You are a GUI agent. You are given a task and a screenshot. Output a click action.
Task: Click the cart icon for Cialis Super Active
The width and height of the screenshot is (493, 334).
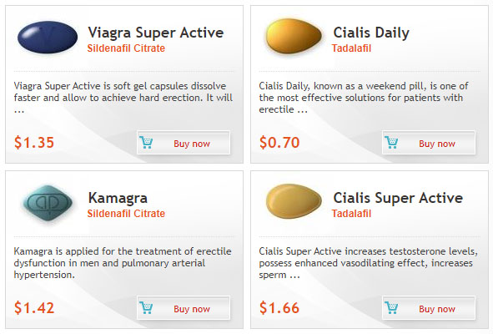click(x=391, y=307)
